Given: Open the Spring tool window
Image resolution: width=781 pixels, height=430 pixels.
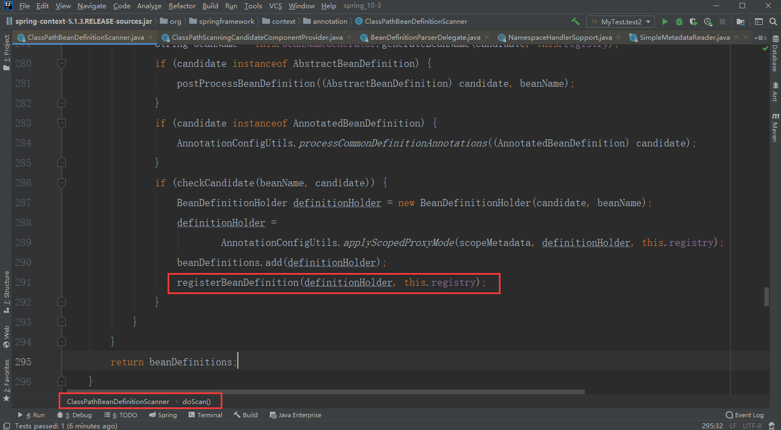Looking at the screenshot, I should (x=163, y=415).
